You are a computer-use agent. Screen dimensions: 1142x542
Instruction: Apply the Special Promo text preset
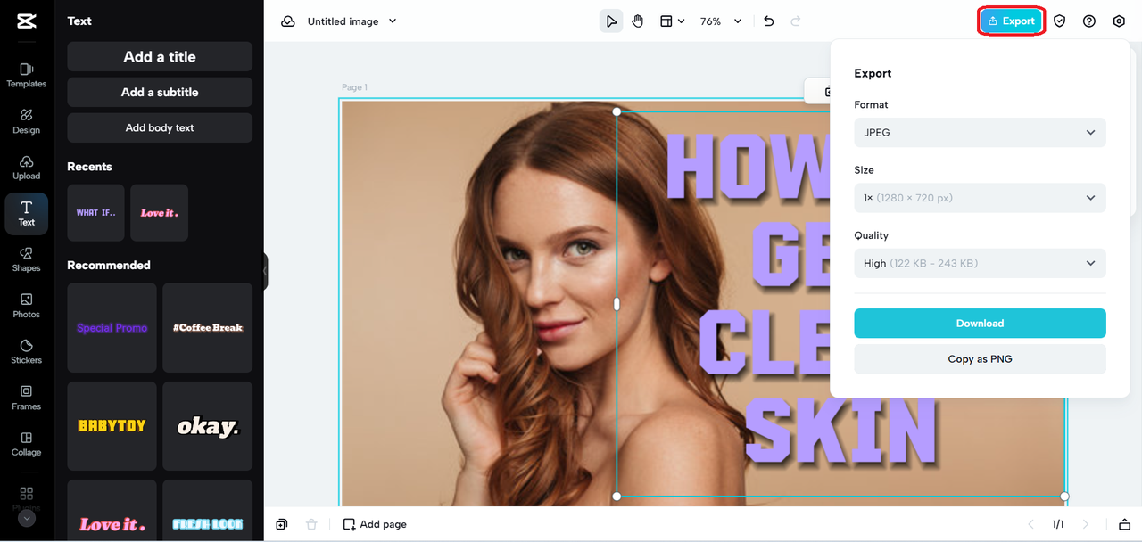112,328
